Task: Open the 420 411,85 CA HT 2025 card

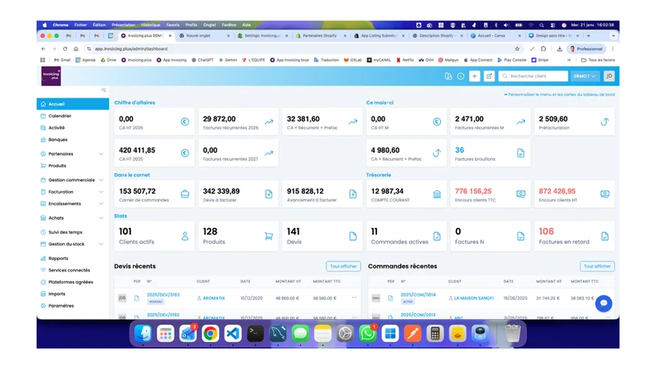Action: click(154, 153)
